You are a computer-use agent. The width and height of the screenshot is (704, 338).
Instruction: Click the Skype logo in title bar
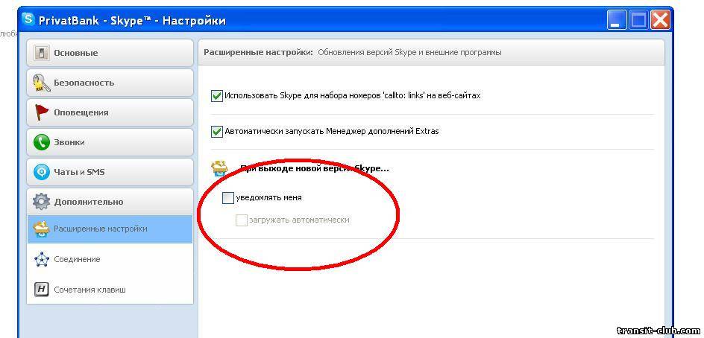pyautogui.click(x=29, y=19)
